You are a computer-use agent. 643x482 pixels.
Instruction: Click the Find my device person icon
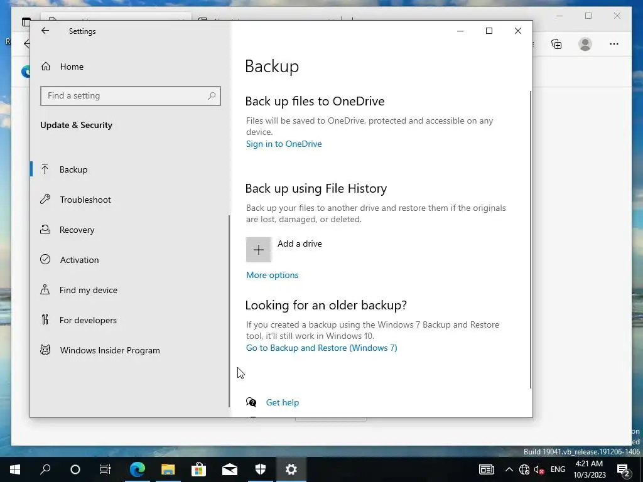(x=45, y=289)
